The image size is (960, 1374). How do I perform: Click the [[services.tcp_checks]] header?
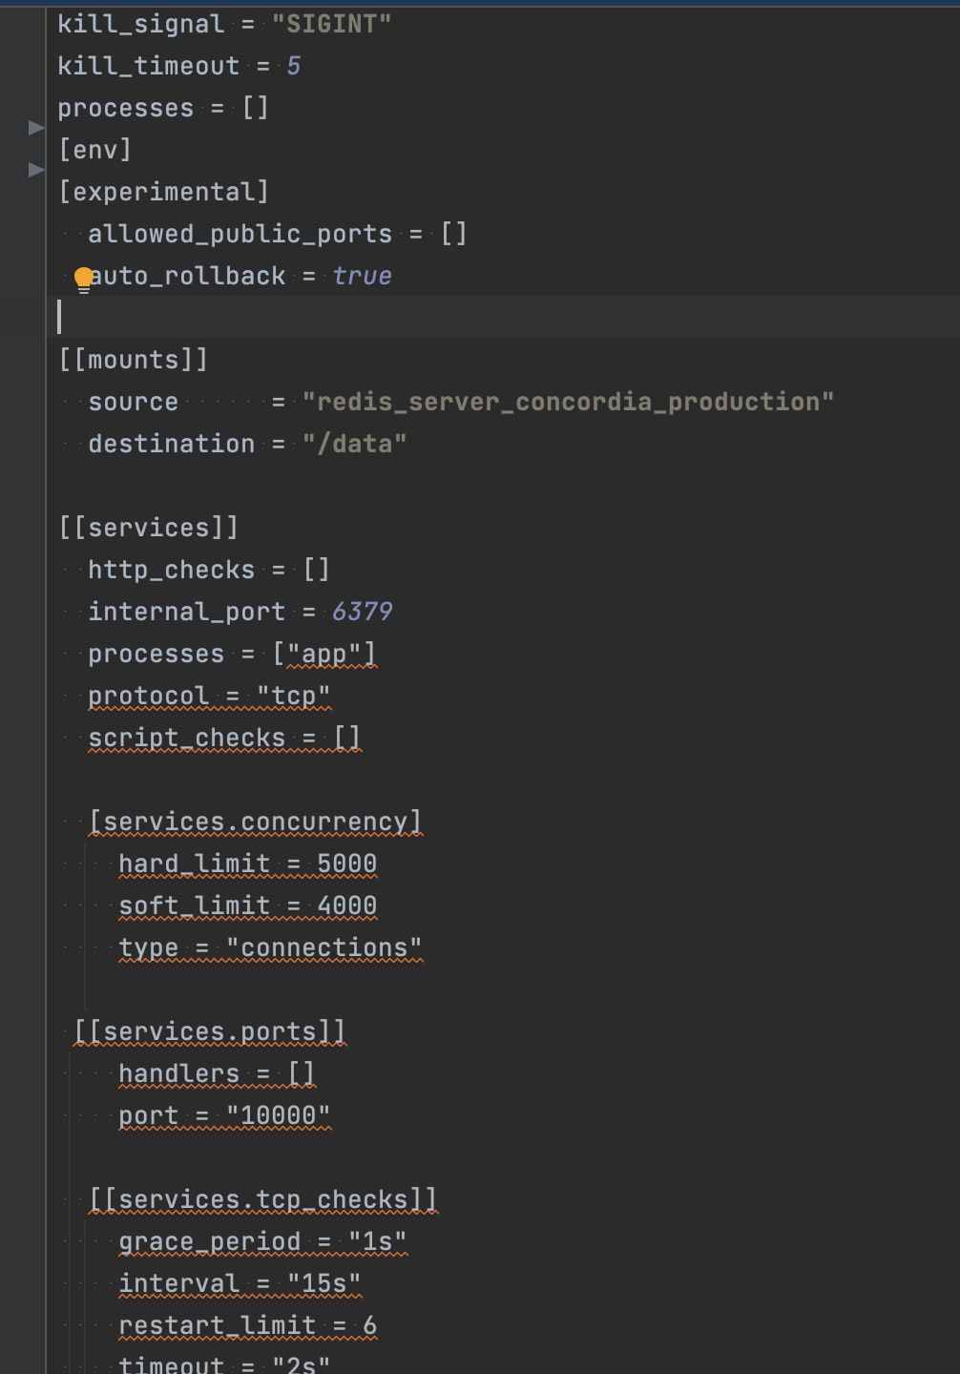point(262,1199)
